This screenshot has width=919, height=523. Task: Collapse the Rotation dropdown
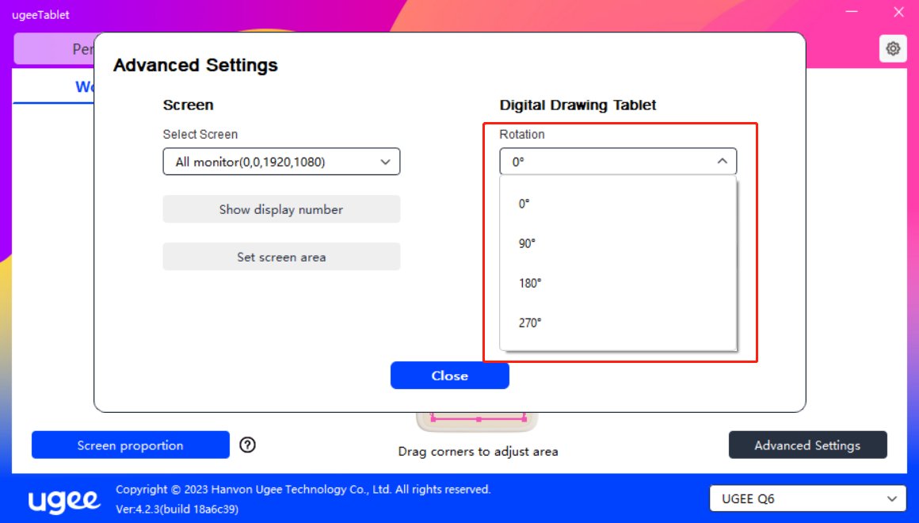[x=618, y=162]
